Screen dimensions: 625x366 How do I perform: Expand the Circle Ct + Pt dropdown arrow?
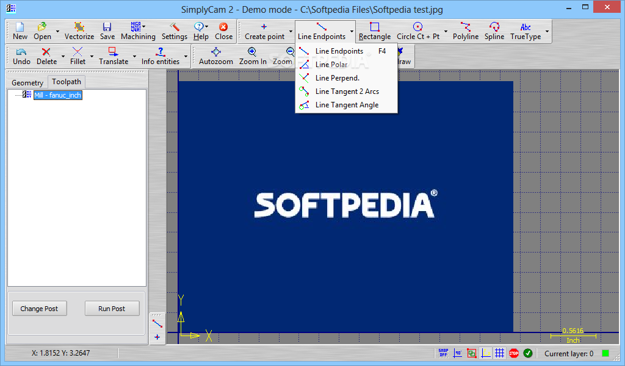[x=446, y=32]
